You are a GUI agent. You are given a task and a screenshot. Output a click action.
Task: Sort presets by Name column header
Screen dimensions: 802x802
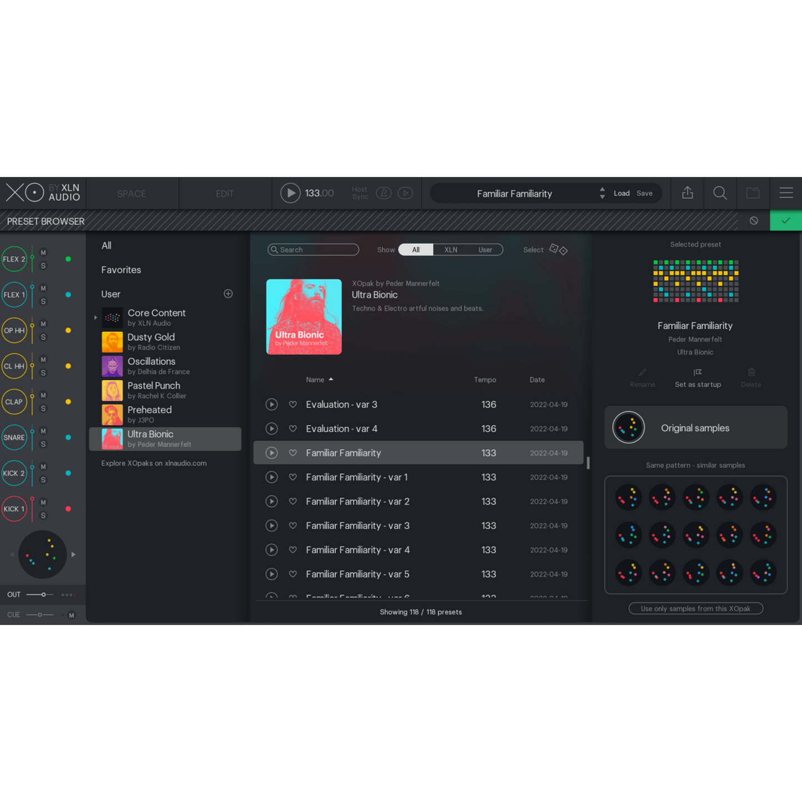pyautogui.click(x=315, y=380)
